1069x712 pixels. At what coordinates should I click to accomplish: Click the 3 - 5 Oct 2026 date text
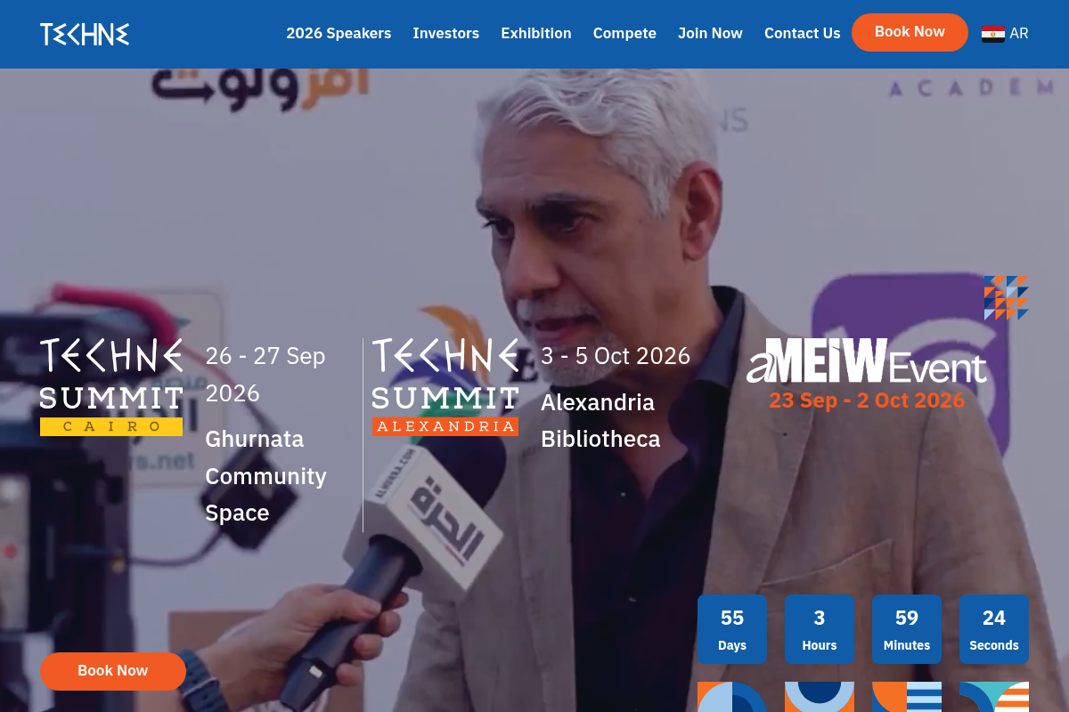pos(616,356)
